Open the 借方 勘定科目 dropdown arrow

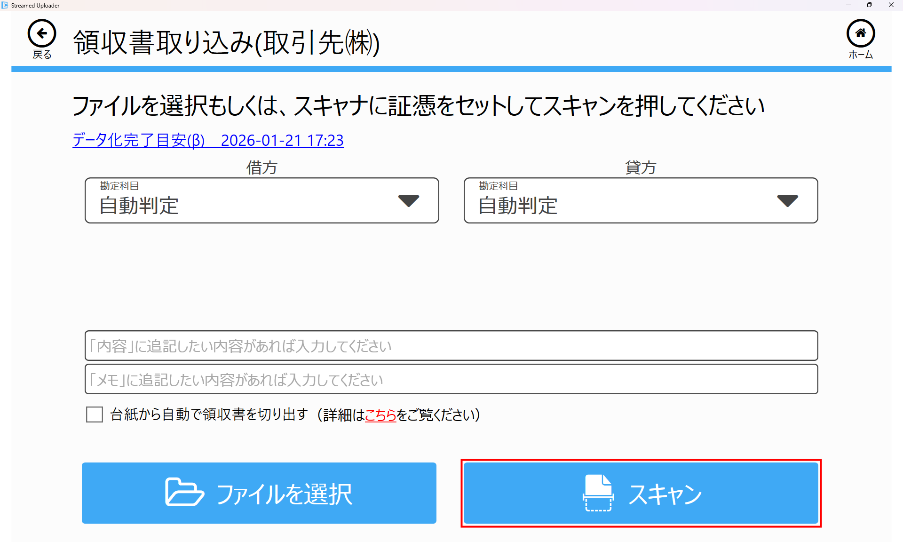point(408,201)
